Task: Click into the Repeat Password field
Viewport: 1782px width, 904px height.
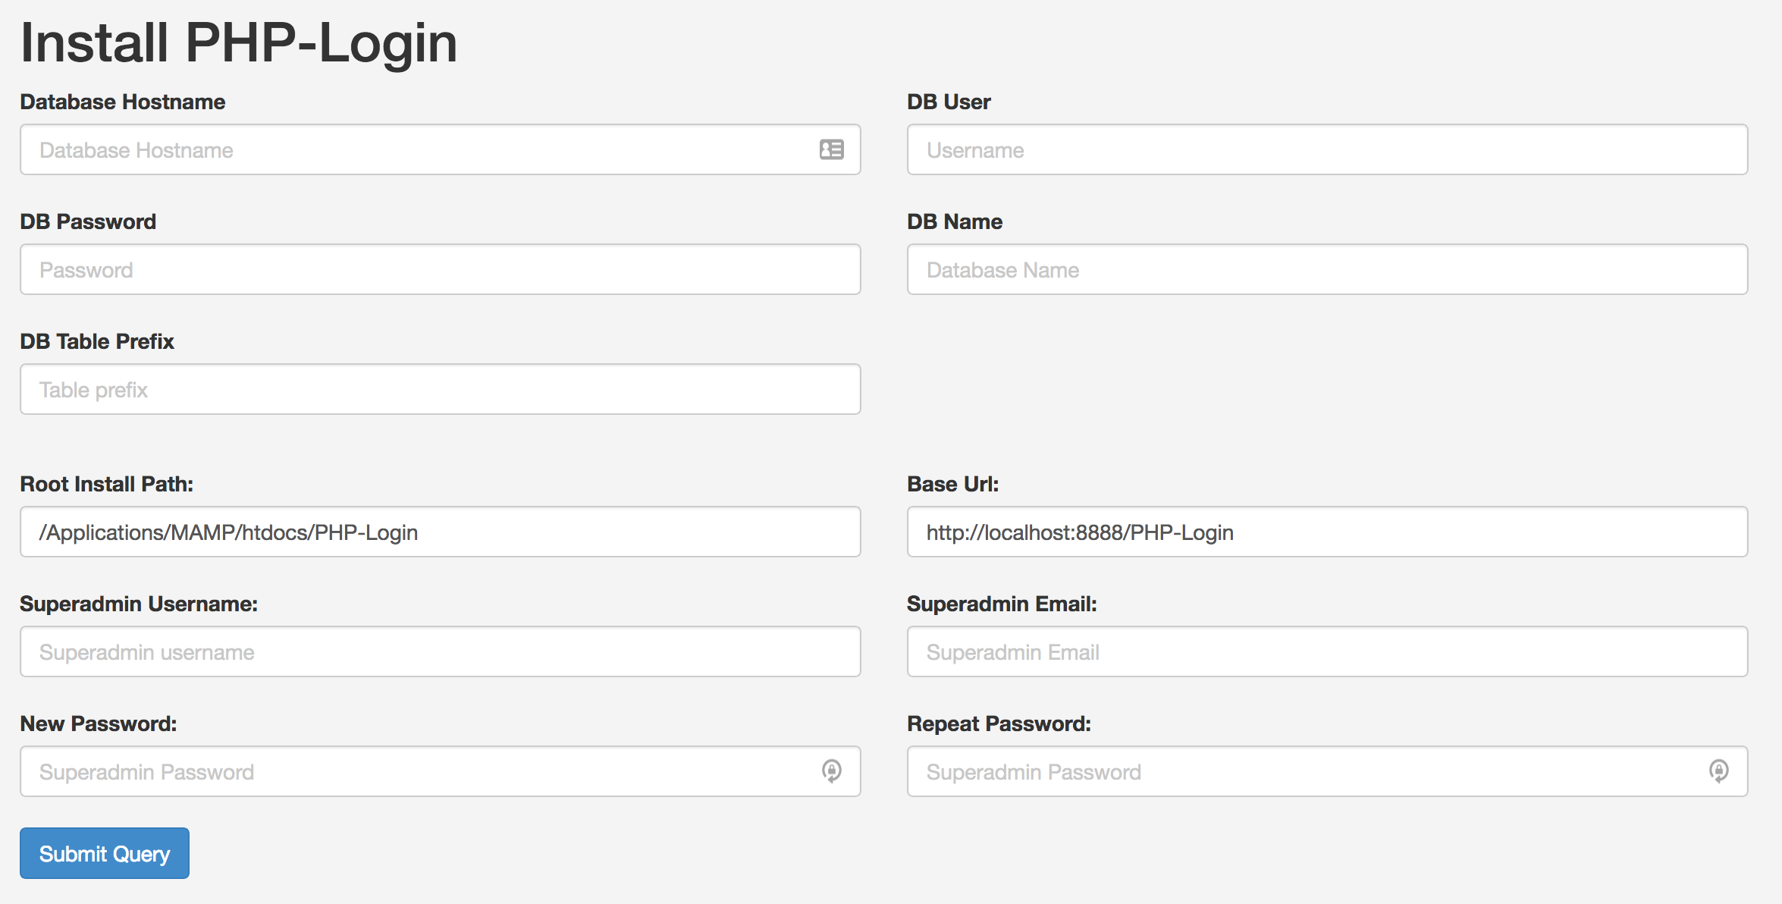Action: (x=1327, y=771)
